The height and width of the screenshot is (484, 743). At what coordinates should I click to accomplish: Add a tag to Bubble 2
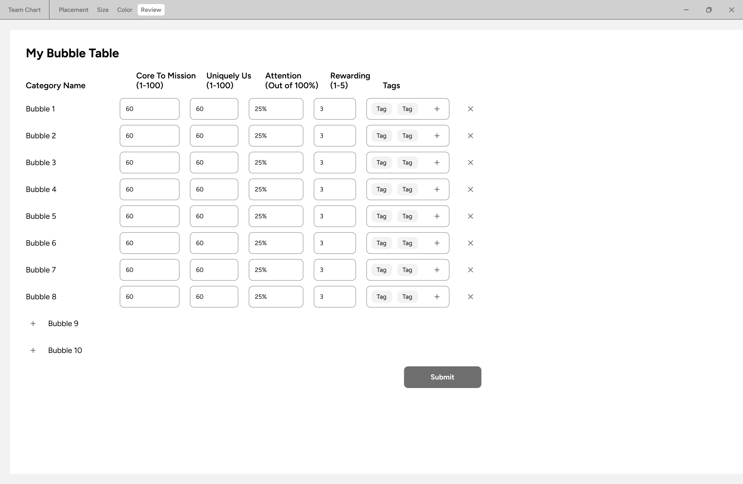437,136
